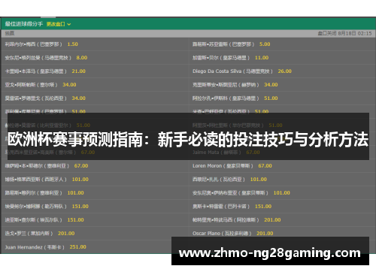Viewport: 376px width, 272px height.
Task: Click the name 利昂内尔•梅西（巴塞罗那）
Action: (33, 44)
